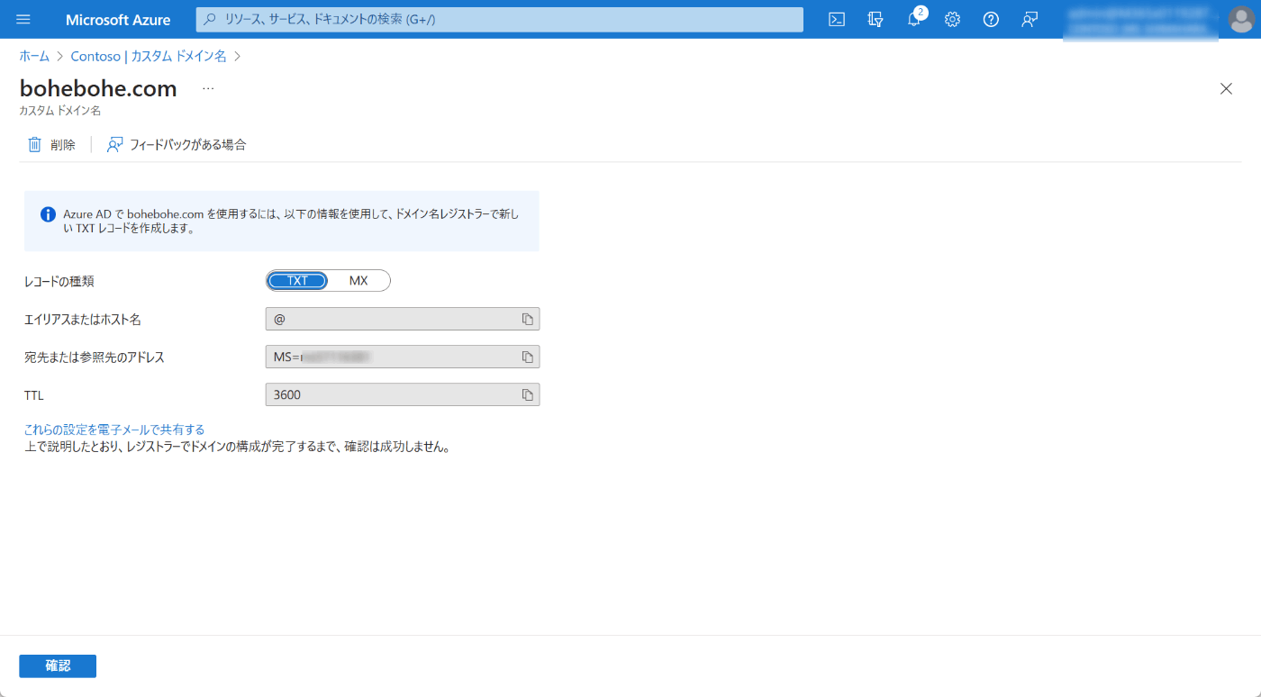Click the エイリアスまたはホスト名 label
The width and height of the screenshot is (1261, 697).
coord(83,319)
